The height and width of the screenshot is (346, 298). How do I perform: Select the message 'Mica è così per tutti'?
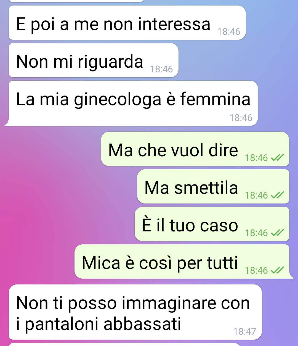click(183, 262)
